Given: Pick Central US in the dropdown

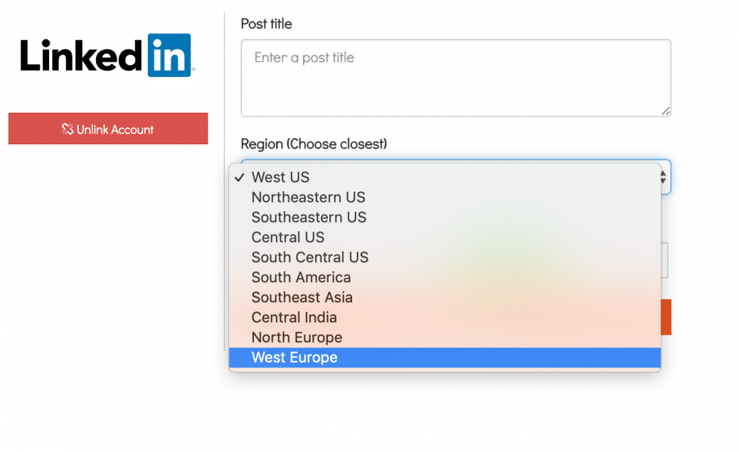Looking at the screenshot, I should point(445,237).
